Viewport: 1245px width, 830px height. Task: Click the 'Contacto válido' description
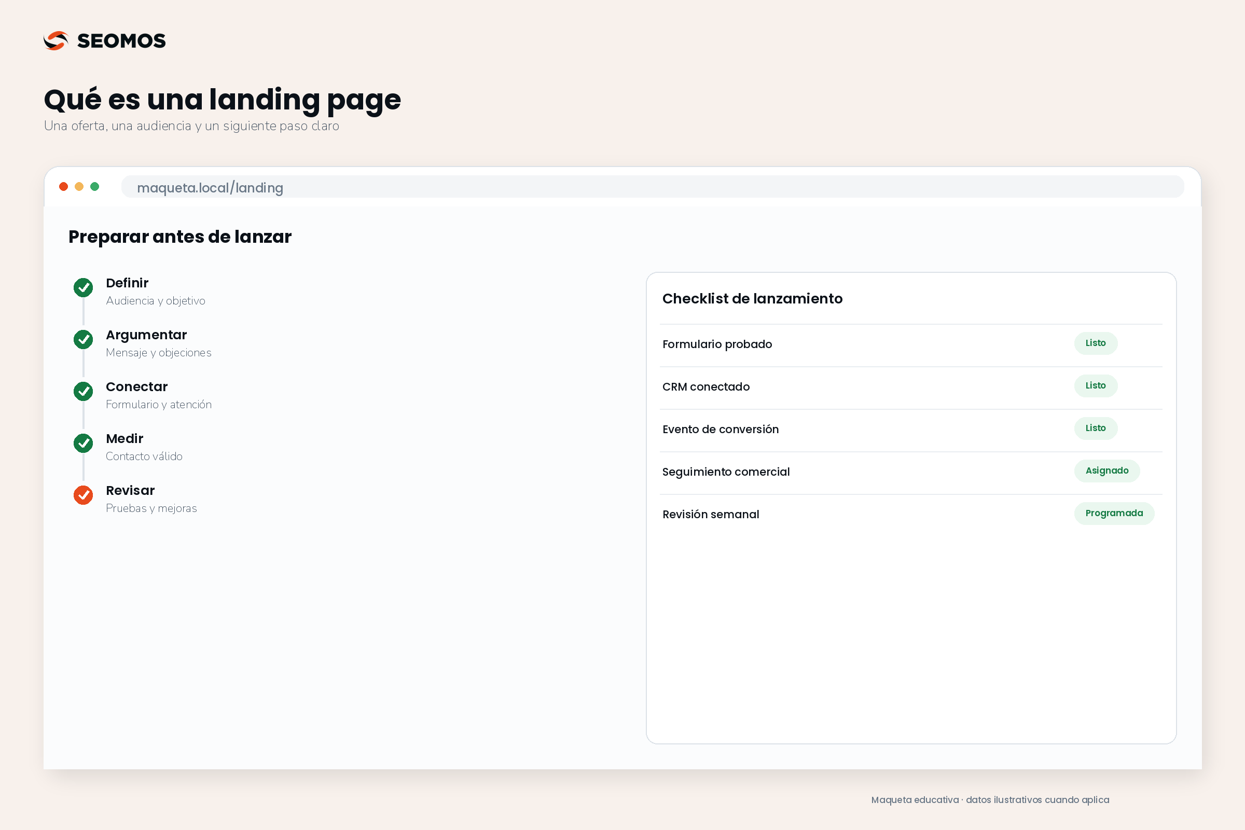coord(144,457)
